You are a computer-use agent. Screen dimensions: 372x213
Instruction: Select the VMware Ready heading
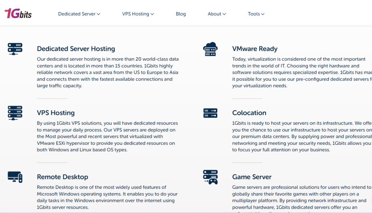255,49
